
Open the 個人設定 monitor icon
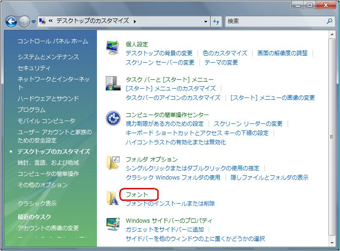tap(113, 48)
